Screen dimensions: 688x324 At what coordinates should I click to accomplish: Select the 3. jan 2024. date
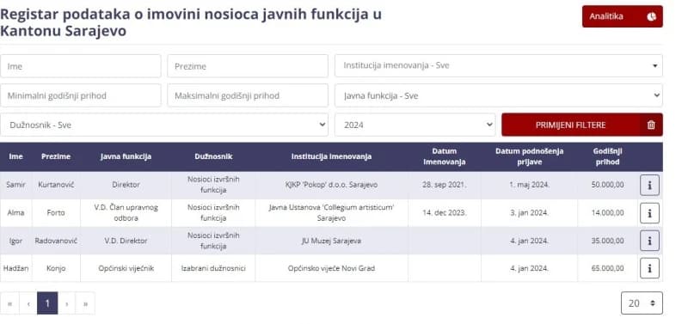pos(529,213)
